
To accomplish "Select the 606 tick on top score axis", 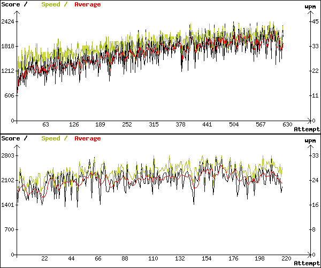I will coord(10,95).
